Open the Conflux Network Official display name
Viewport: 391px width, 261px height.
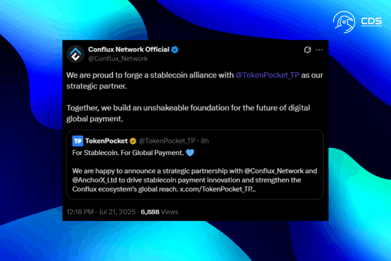[x=129, y=50]
